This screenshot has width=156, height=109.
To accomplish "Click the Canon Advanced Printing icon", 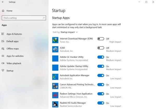I will [x=55, y=86].
